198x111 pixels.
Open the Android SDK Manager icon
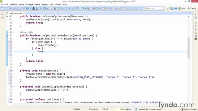[55, 8]
